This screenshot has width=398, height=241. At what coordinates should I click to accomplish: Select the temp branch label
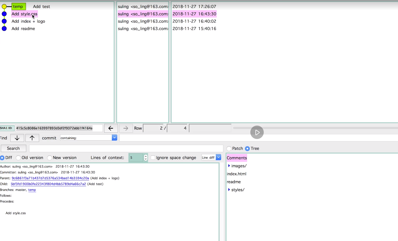(x=18, y=6)
